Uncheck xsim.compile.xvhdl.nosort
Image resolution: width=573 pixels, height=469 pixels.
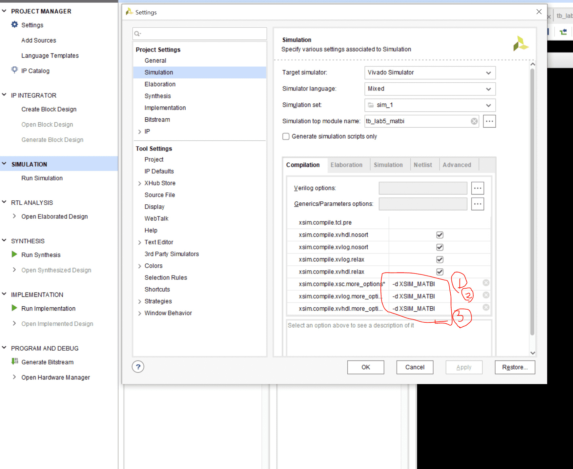click(x=440, y=235)
